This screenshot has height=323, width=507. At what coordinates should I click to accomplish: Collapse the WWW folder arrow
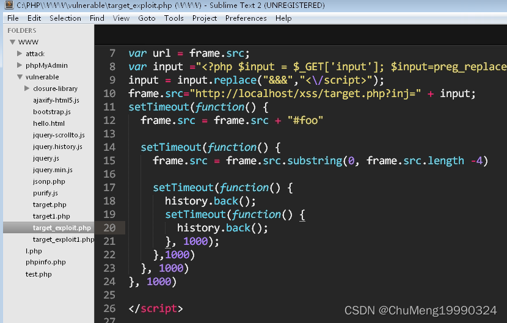coord(13,42)
